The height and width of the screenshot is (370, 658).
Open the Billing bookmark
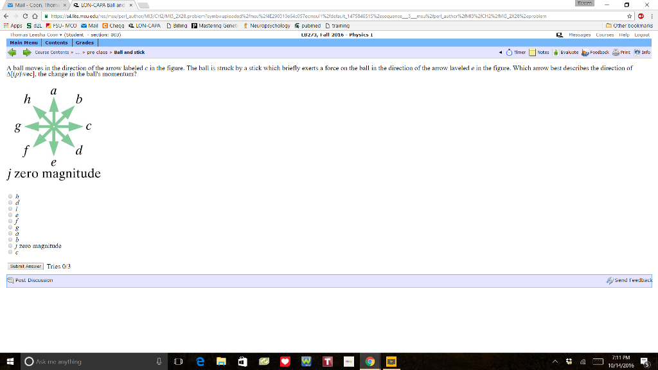(x=177, y=26)
